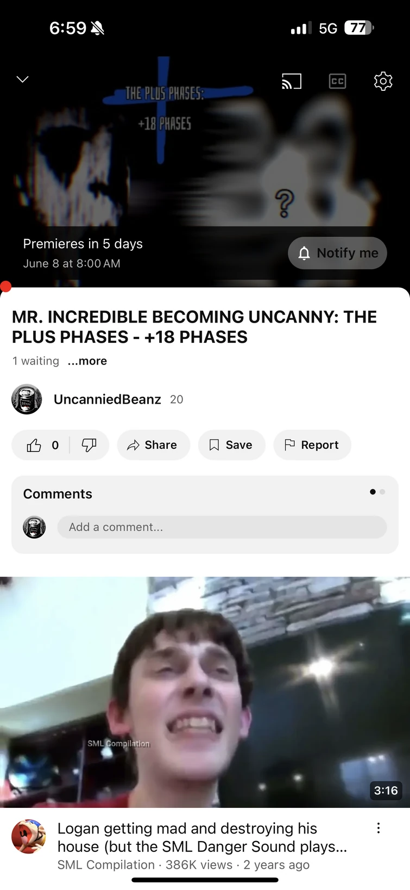
Task: Tap red progress marker on player
Action: point(5,287)
